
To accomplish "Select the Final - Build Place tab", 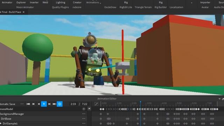I will [x=11, y=12].
